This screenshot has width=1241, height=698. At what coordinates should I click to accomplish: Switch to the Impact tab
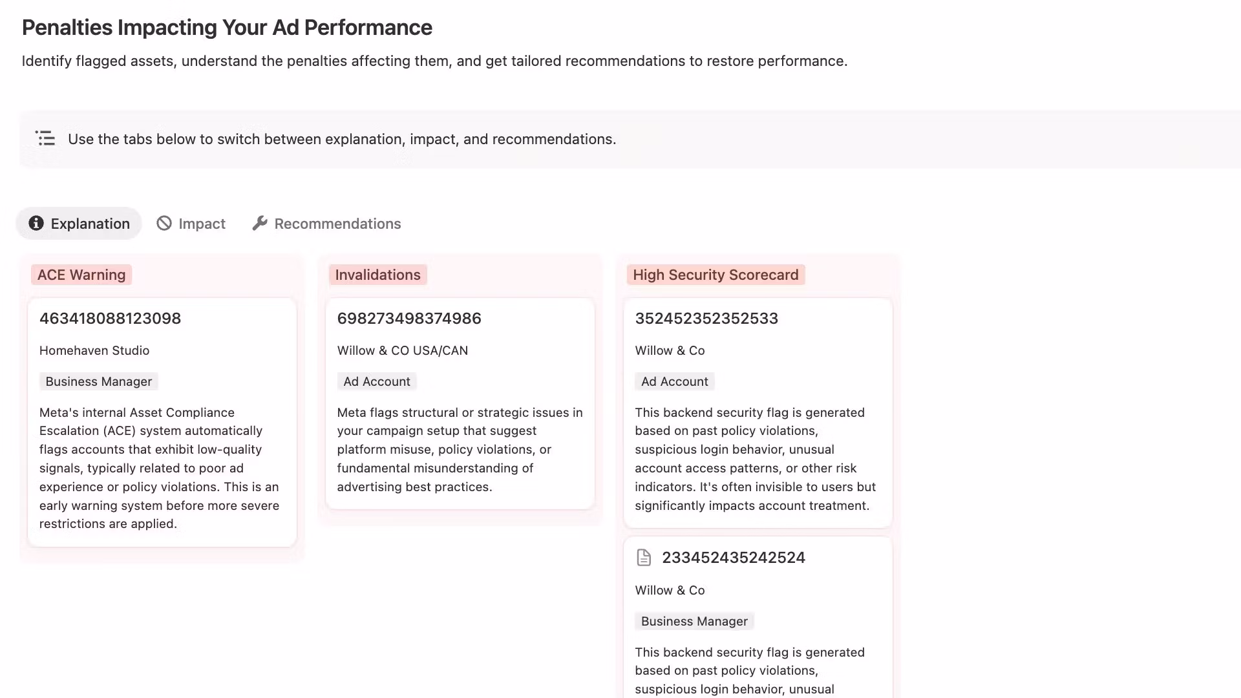[191, 224]
